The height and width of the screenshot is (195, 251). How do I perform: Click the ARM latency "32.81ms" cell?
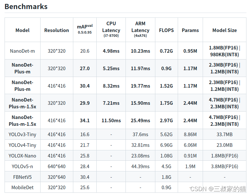click(140, 145)
